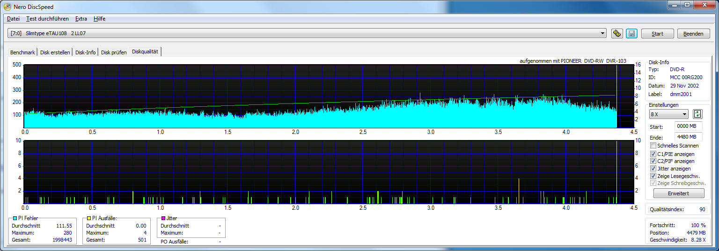Switch to the Disk-Info tab
719x251 pixels.
pyautogui.click(x=86, y=52)
